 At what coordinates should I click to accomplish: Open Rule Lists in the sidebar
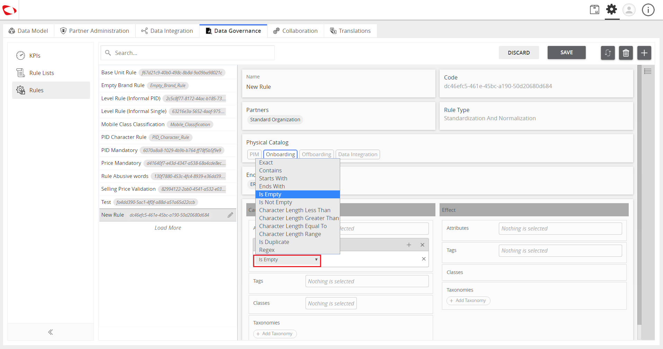(x=51, y=73)
